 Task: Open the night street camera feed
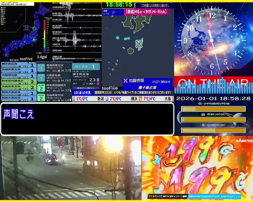[x=71, y=168]
